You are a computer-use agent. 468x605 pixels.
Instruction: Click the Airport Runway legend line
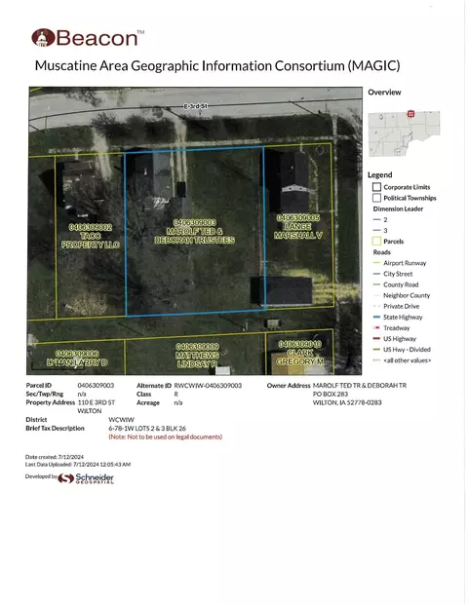(x=377, y=263)
